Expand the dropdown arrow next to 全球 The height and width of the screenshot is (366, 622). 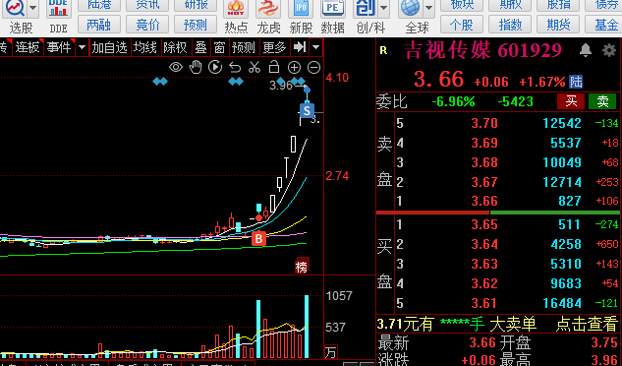click(428, 8)
